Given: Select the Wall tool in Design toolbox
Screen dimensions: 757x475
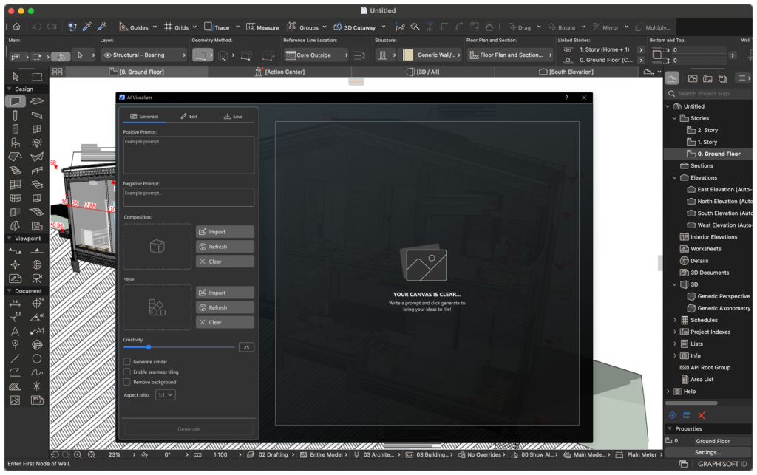Looking at the screenshot, I should pyautogui.click(x=16, y=101).
